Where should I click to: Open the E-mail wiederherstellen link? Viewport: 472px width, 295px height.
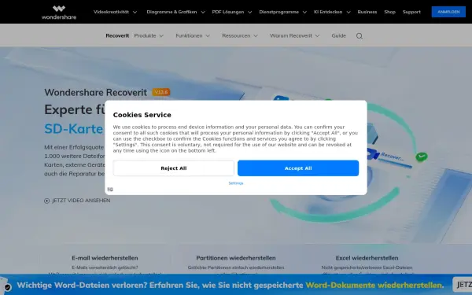pyautogui.click(x=105, y=258)
